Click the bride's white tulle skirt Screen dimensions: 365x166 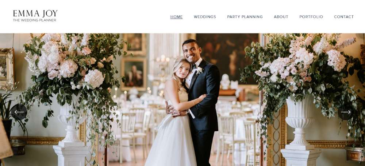170,141
